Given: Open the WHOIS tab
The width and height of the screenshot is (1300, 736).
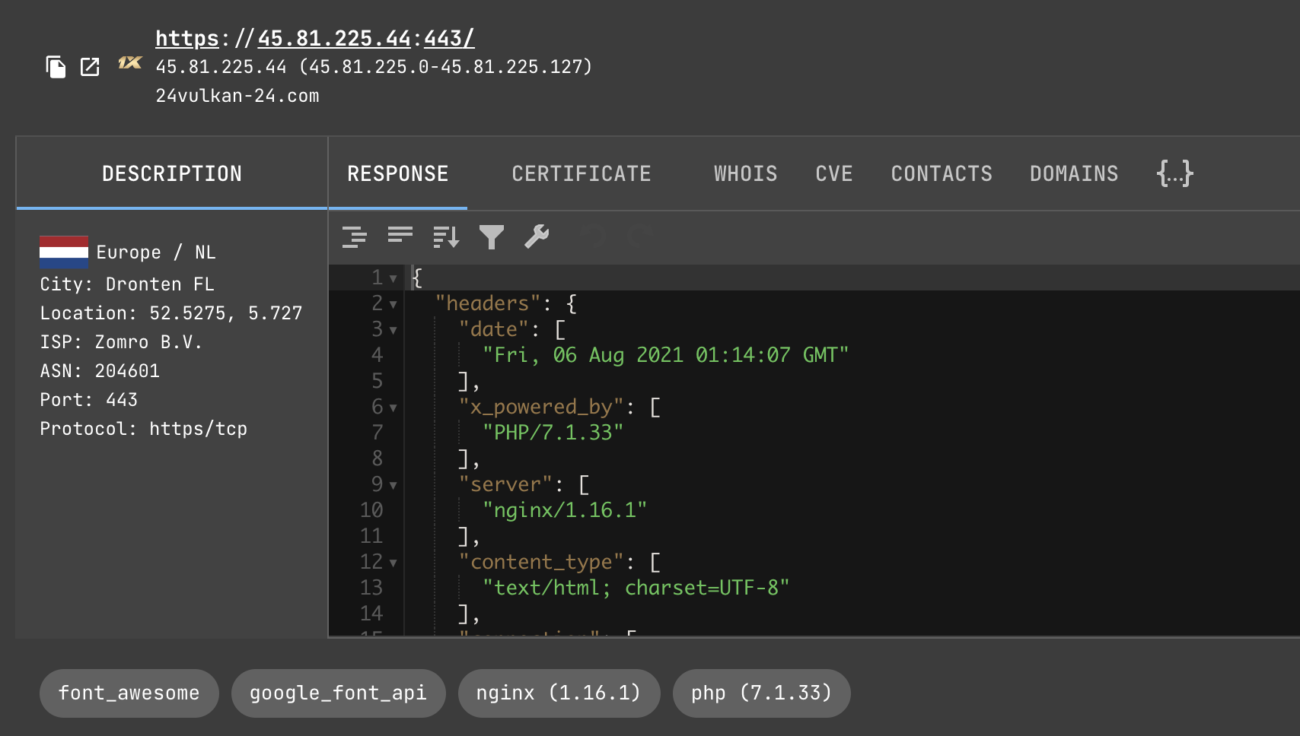Looking at the screenshot, I should tap(746, 173).
